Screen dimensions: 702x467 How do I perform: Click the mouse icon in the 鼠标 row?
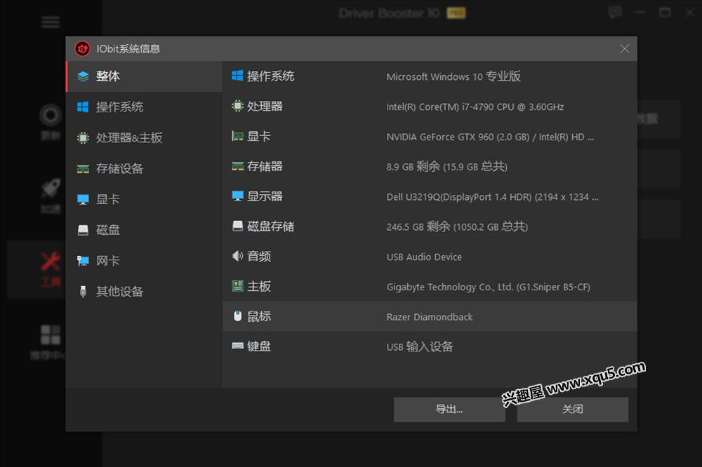237,316
